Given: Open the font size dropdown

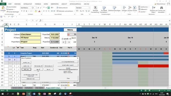Looking at the screenshot, I should pos(36,8).
